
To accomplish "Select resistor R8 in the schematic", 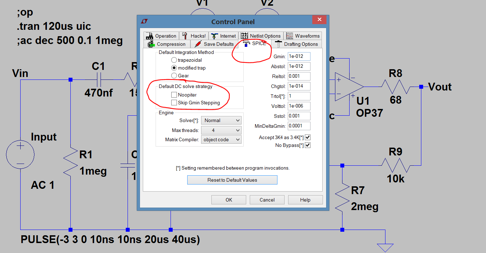I will pos(395,87).
